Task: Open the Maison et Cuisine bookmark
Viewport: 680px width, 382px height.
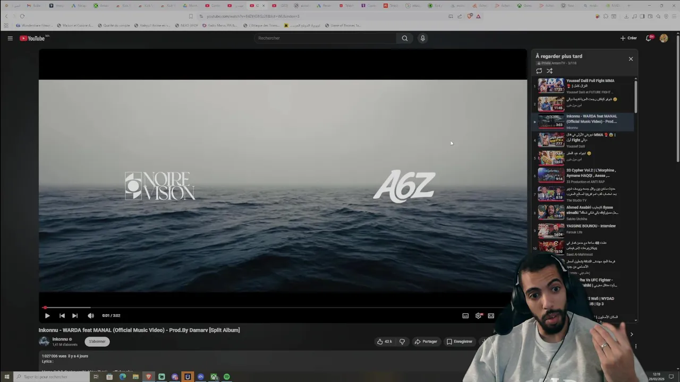Action: click(75, 25)
